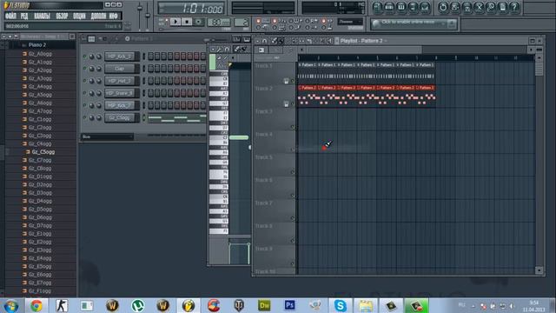Click the playlist vertical scrollbar
Viewport: 556px width, 313px height.
point(539,163)
